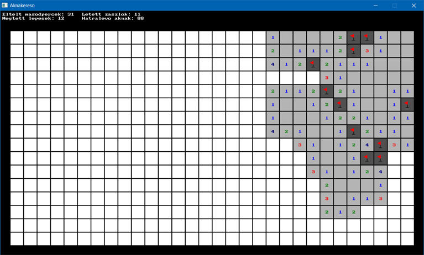Close the Aknakereso game window

[x=413, y=5]
